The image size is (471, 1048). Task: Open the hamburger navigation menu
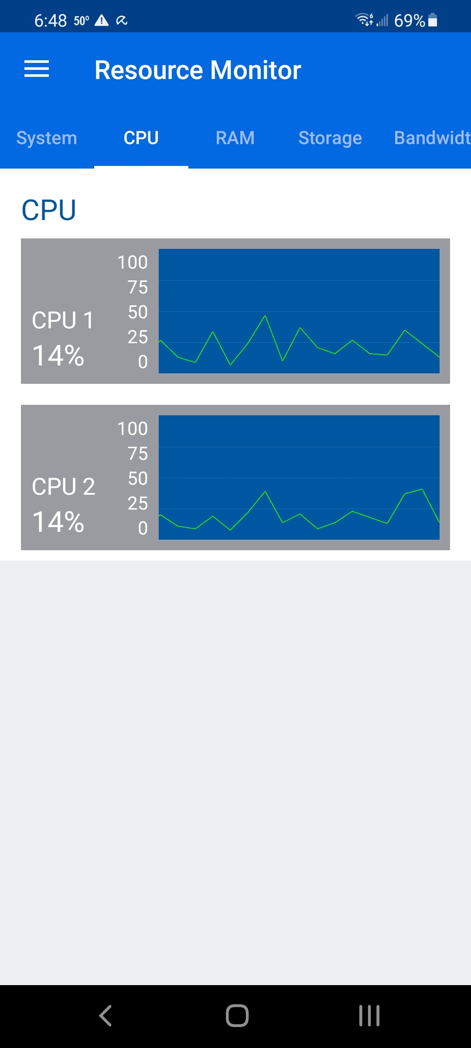(x=37, y=69)
